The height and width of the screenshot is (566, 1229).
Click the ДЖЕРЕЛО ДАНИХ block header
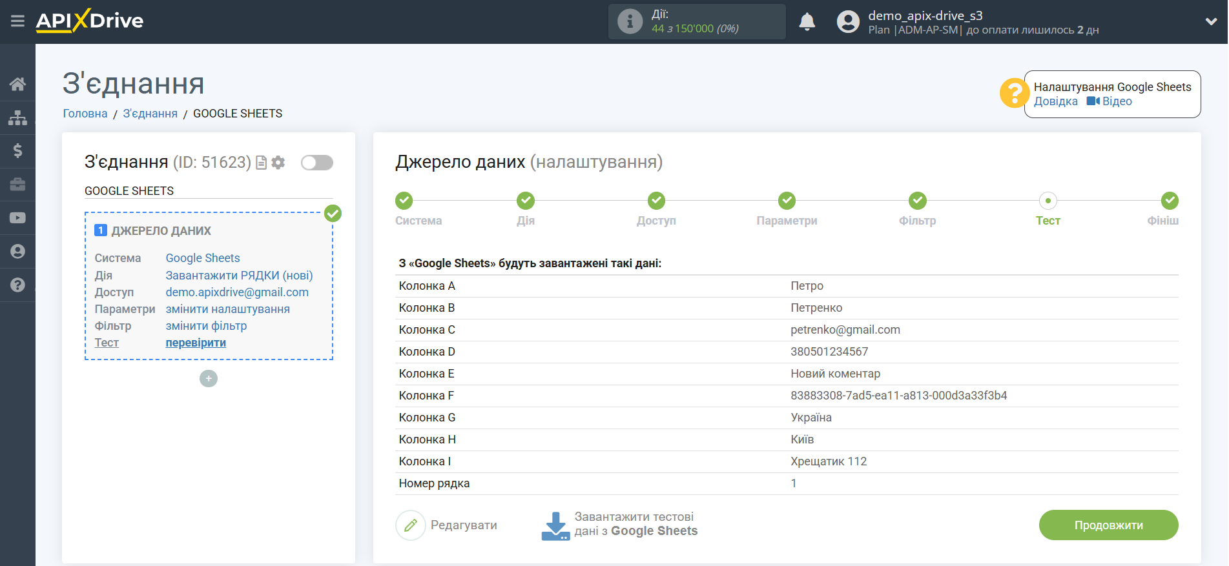point(161,231)
